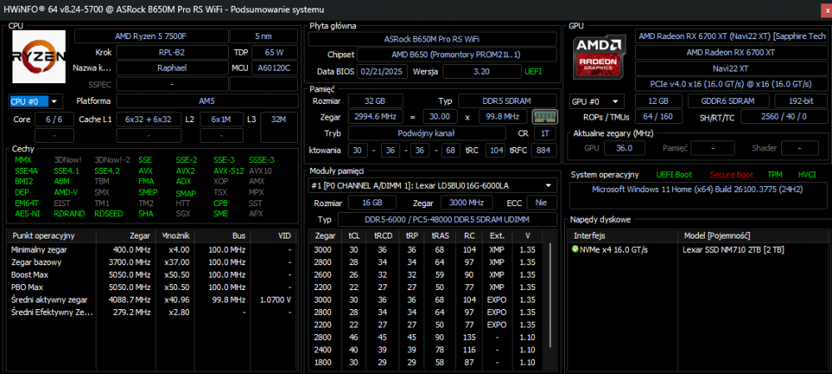Click the AMD Radeon Graphics logo

click(600, 59)
